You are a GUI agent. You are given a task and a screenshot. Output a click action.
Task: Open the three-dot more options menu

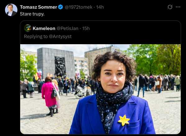tap(178, 7)
